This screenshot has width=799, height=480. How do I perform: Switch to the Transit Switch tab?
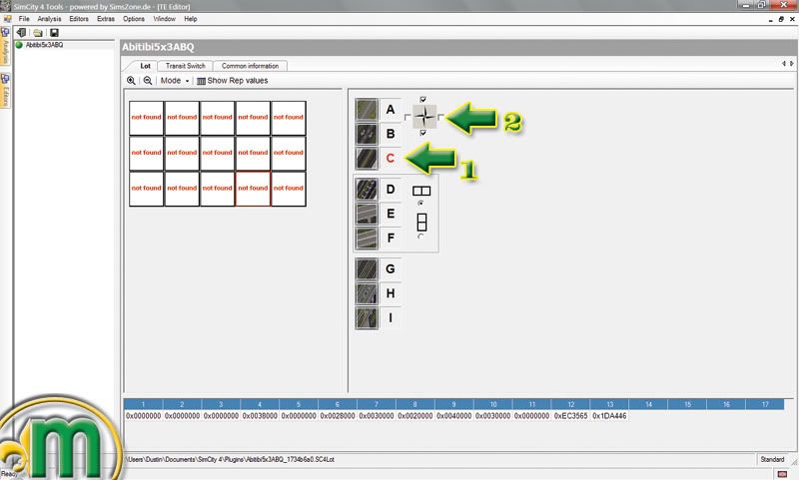185,66
